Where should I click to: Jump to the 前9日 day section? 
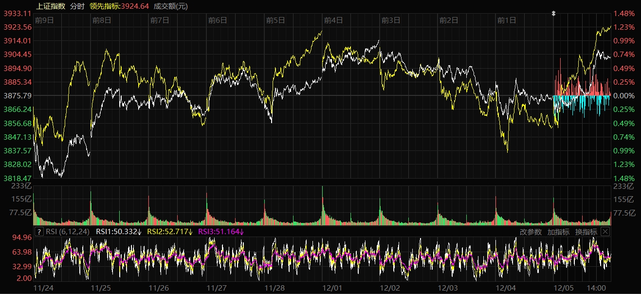tap(44, 20)
